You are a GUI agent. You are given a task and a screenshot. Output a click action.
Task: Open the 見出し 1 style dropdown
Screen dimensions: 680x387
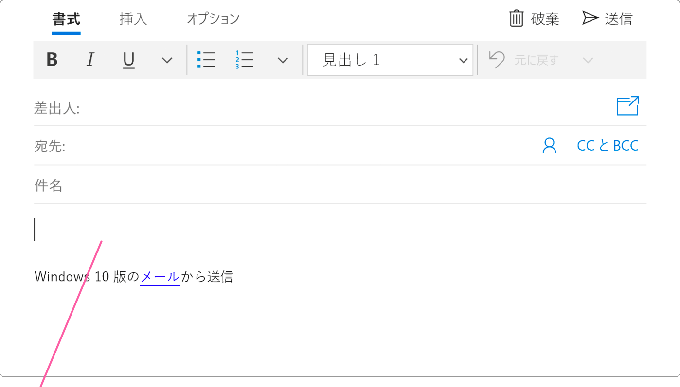point(390,60)
